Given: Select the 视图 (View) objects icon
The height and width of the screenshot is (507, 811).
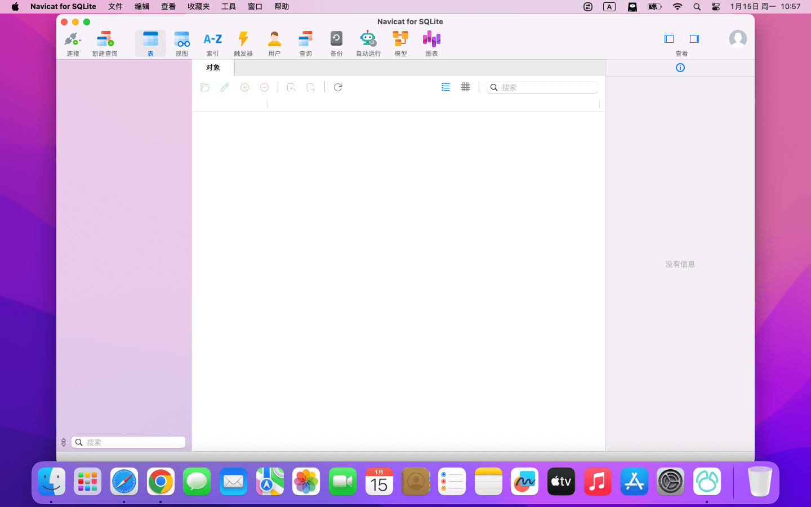Looking at the screenshot, I should click(181, 43).
